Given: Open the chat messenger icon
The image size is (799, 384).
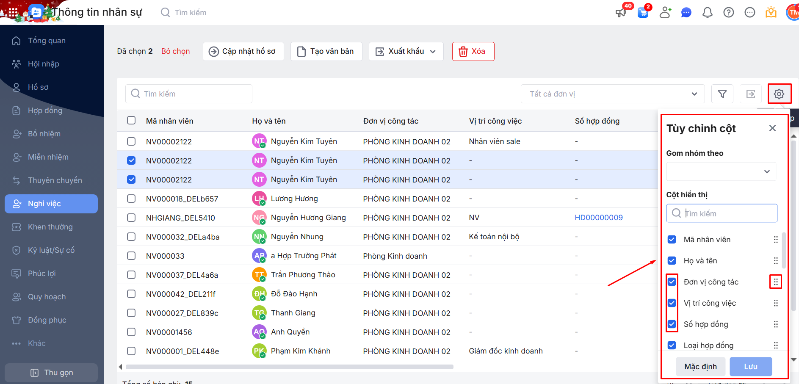Looking at the screenshot, I should pos(686,13).
